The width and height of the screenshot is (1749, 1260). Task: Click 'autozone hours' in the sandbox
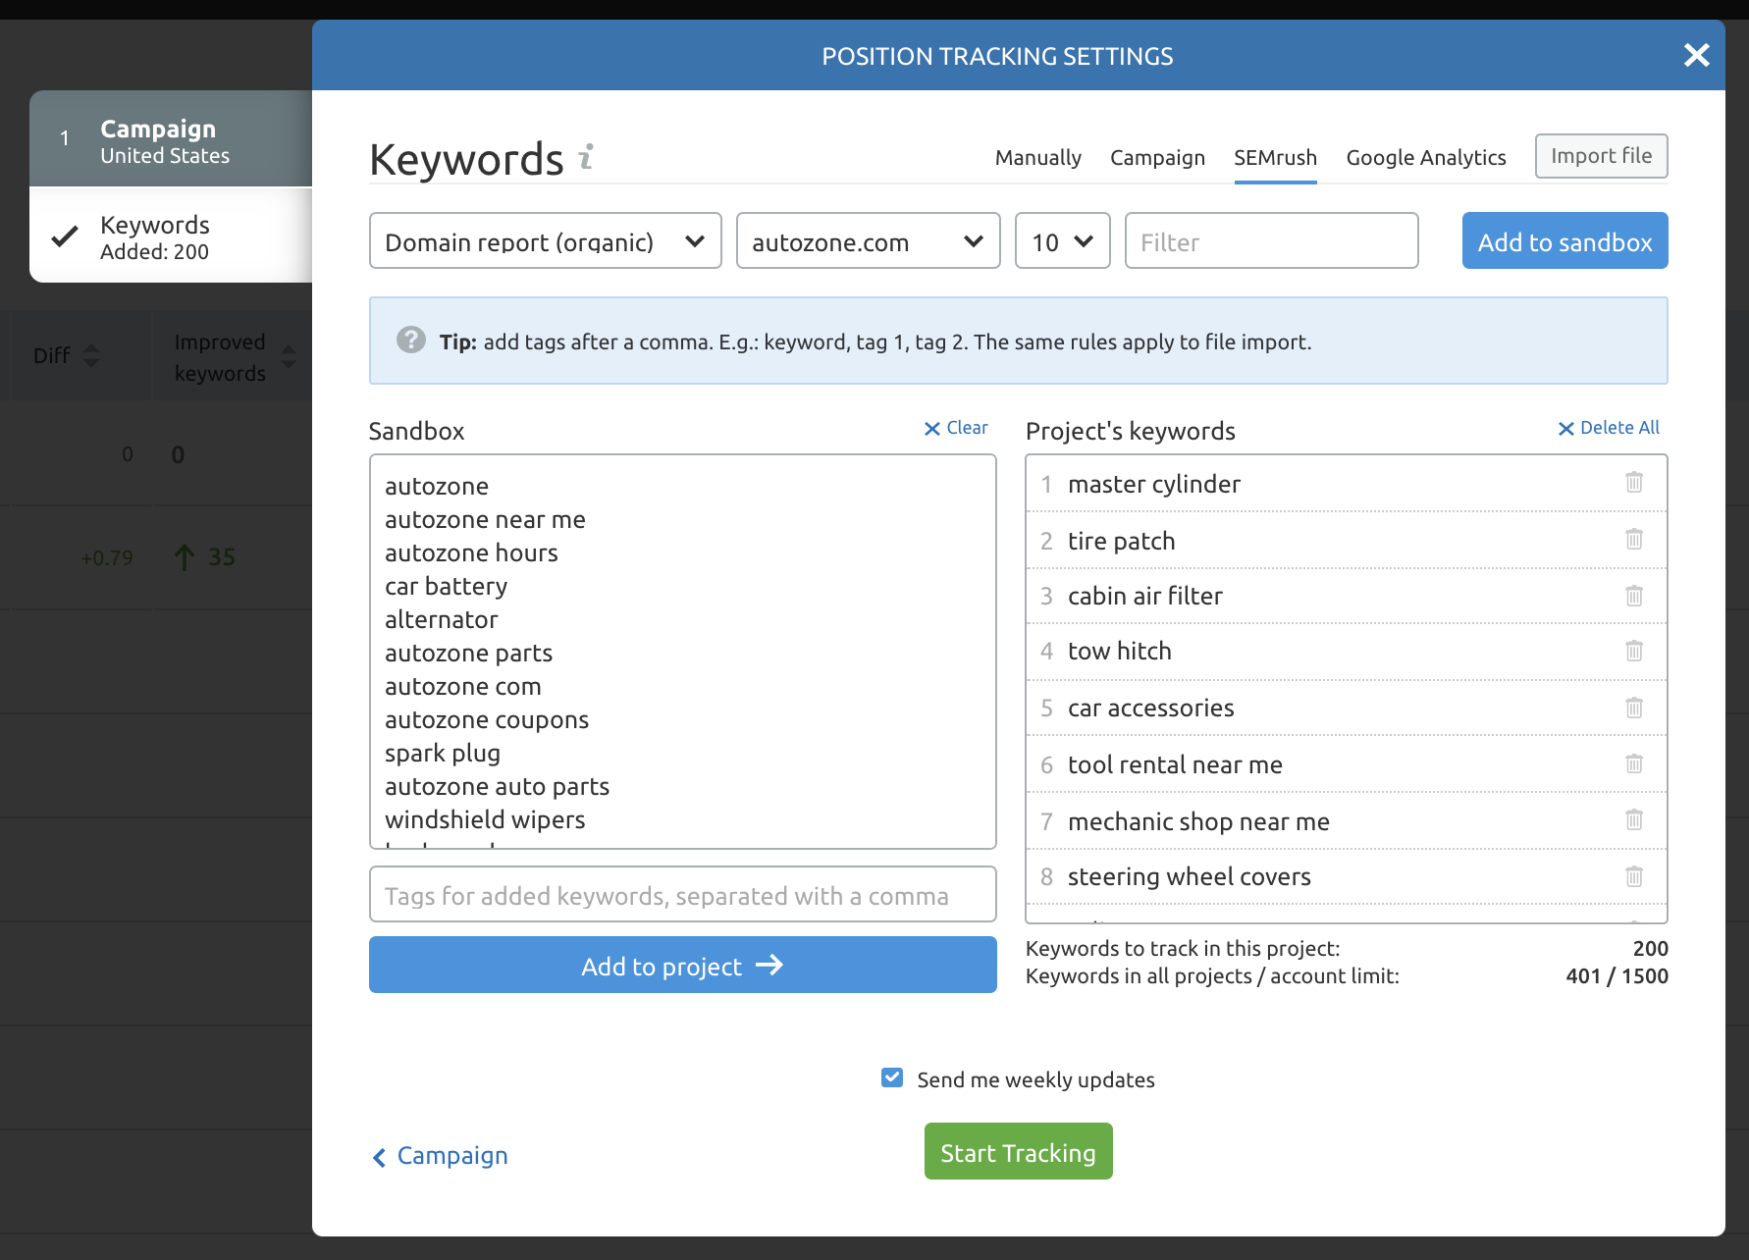(471, 552)
